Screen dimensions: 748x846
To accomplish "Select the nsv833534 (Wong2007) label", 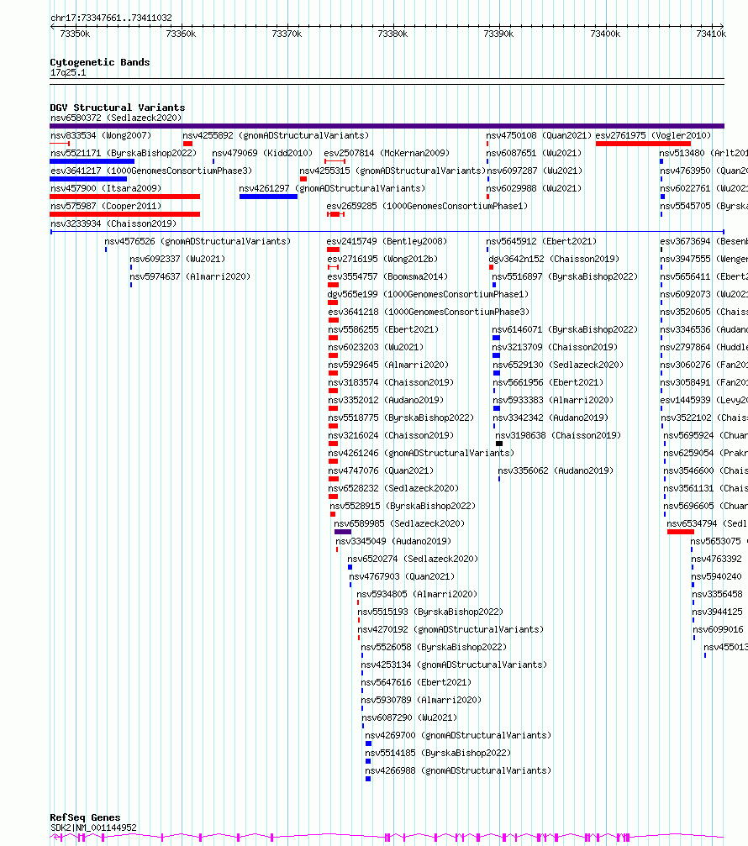I will coord(100,135).
